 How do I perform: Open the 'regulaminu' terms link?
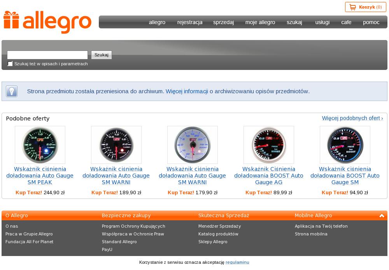237,262
